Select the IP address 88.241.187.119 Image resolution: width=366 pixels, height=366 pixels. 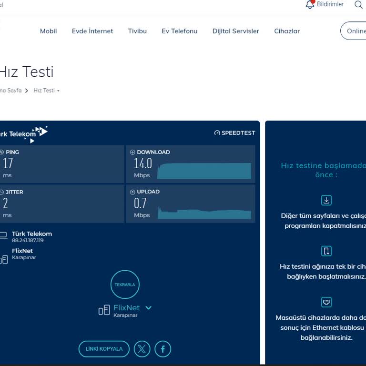point(28,240)
